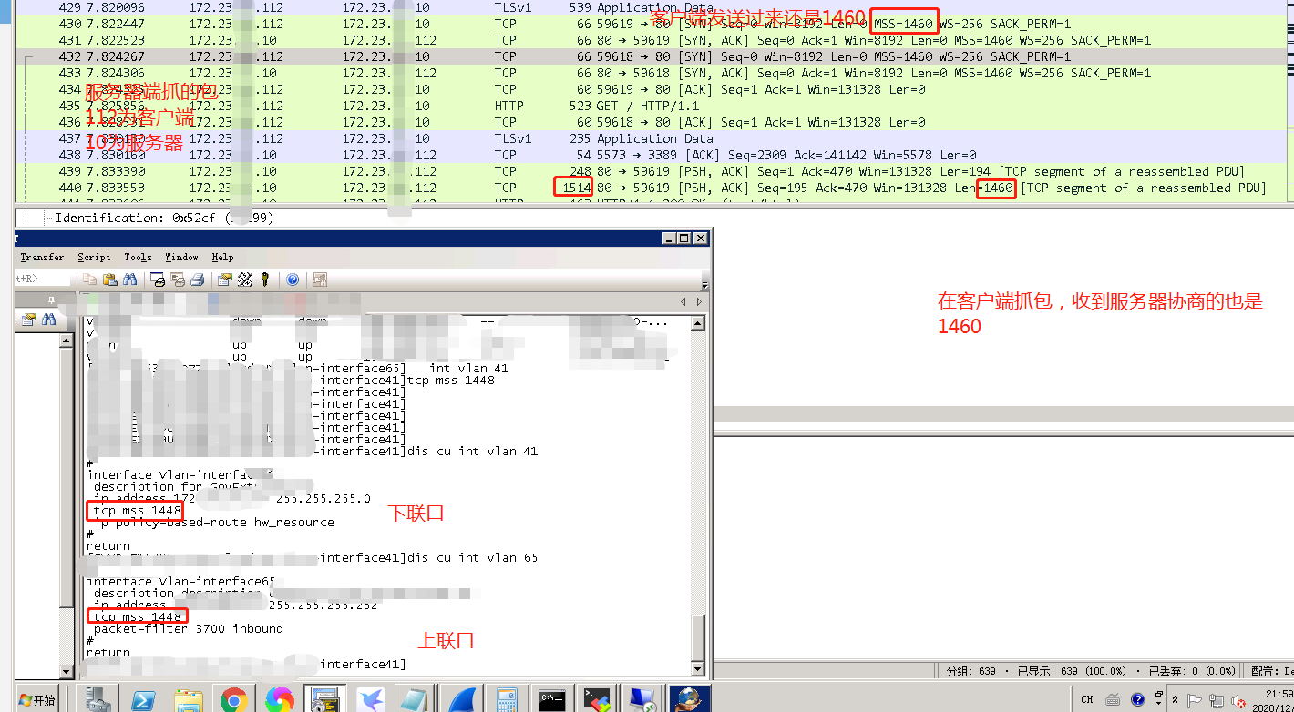Image resolution: width=1294 pixels, height=712 pixels.
Task: Click the 配置 profile status bar entry
Action: (x=1272, y=671)
